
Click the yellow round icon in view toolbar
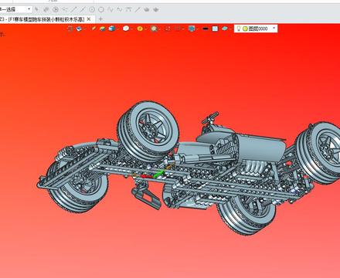(140, 29)
